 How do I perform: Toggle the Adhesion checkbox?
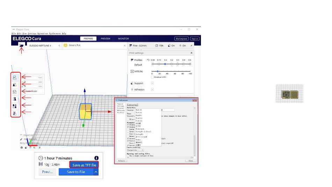pos(152,89)
